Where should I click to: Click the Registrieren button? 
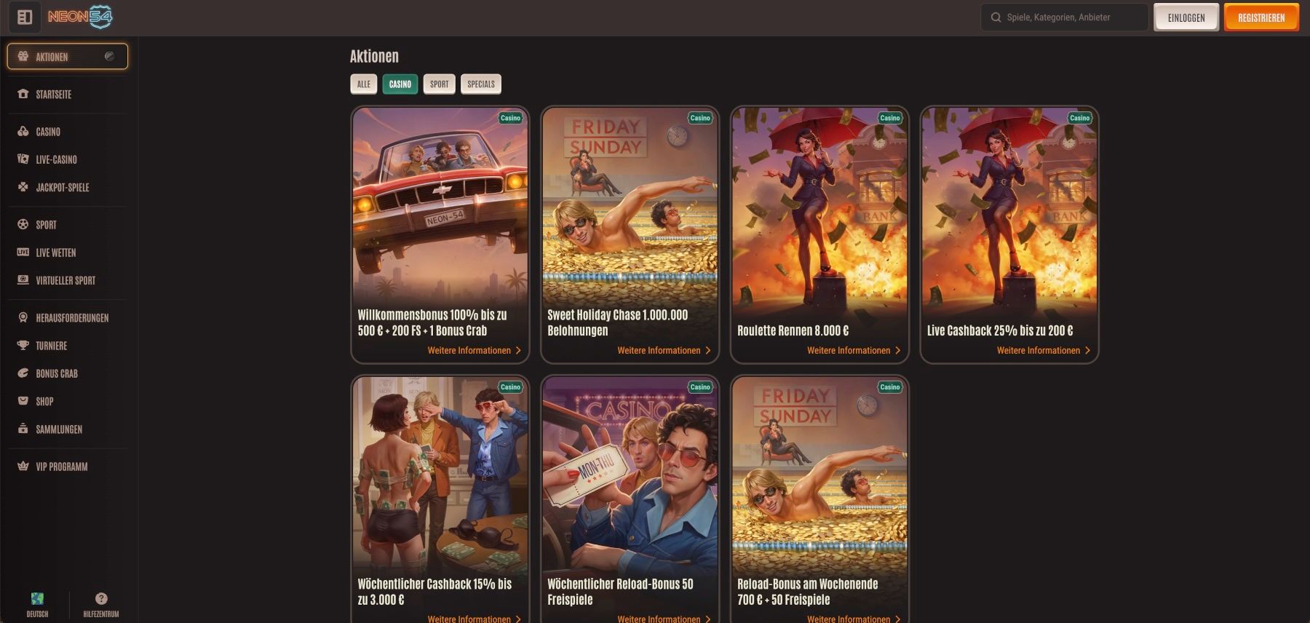pyautogui.click(x=1261, y=17)
